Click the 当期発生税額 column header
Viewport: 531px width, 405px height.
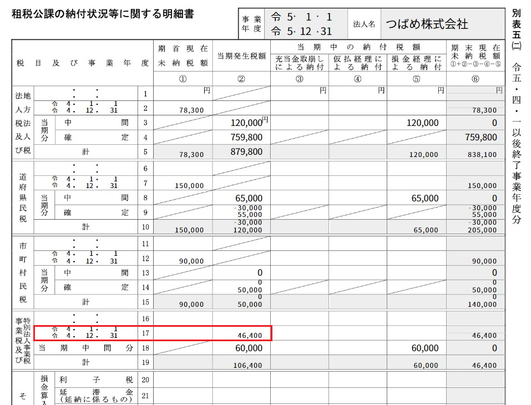click(x=241, y=56)
